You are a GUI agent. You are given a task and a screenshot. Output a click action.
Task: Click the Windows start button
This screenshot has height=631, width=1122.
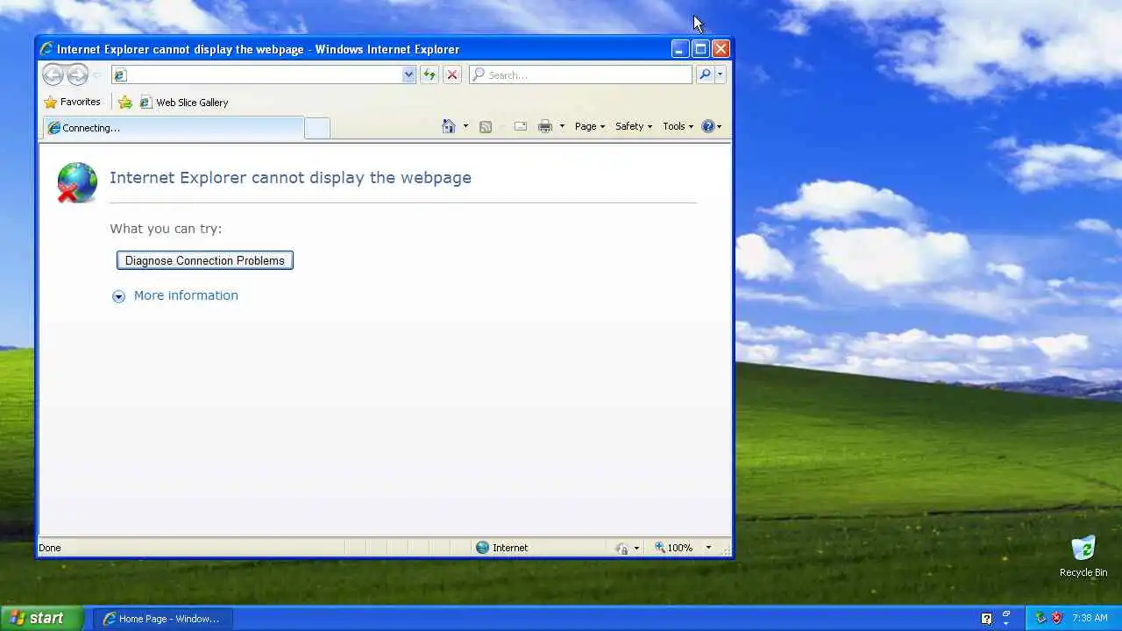tap(41, 618)
